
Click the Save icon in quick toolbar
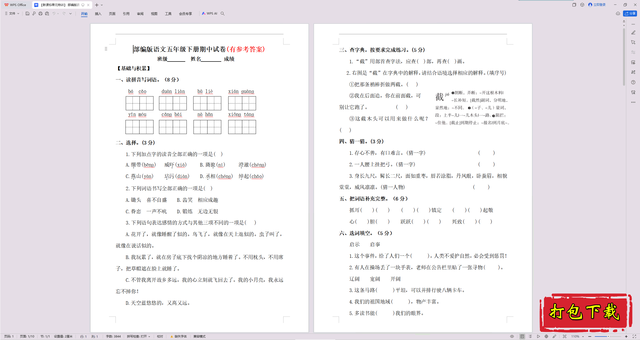[27, 13]
